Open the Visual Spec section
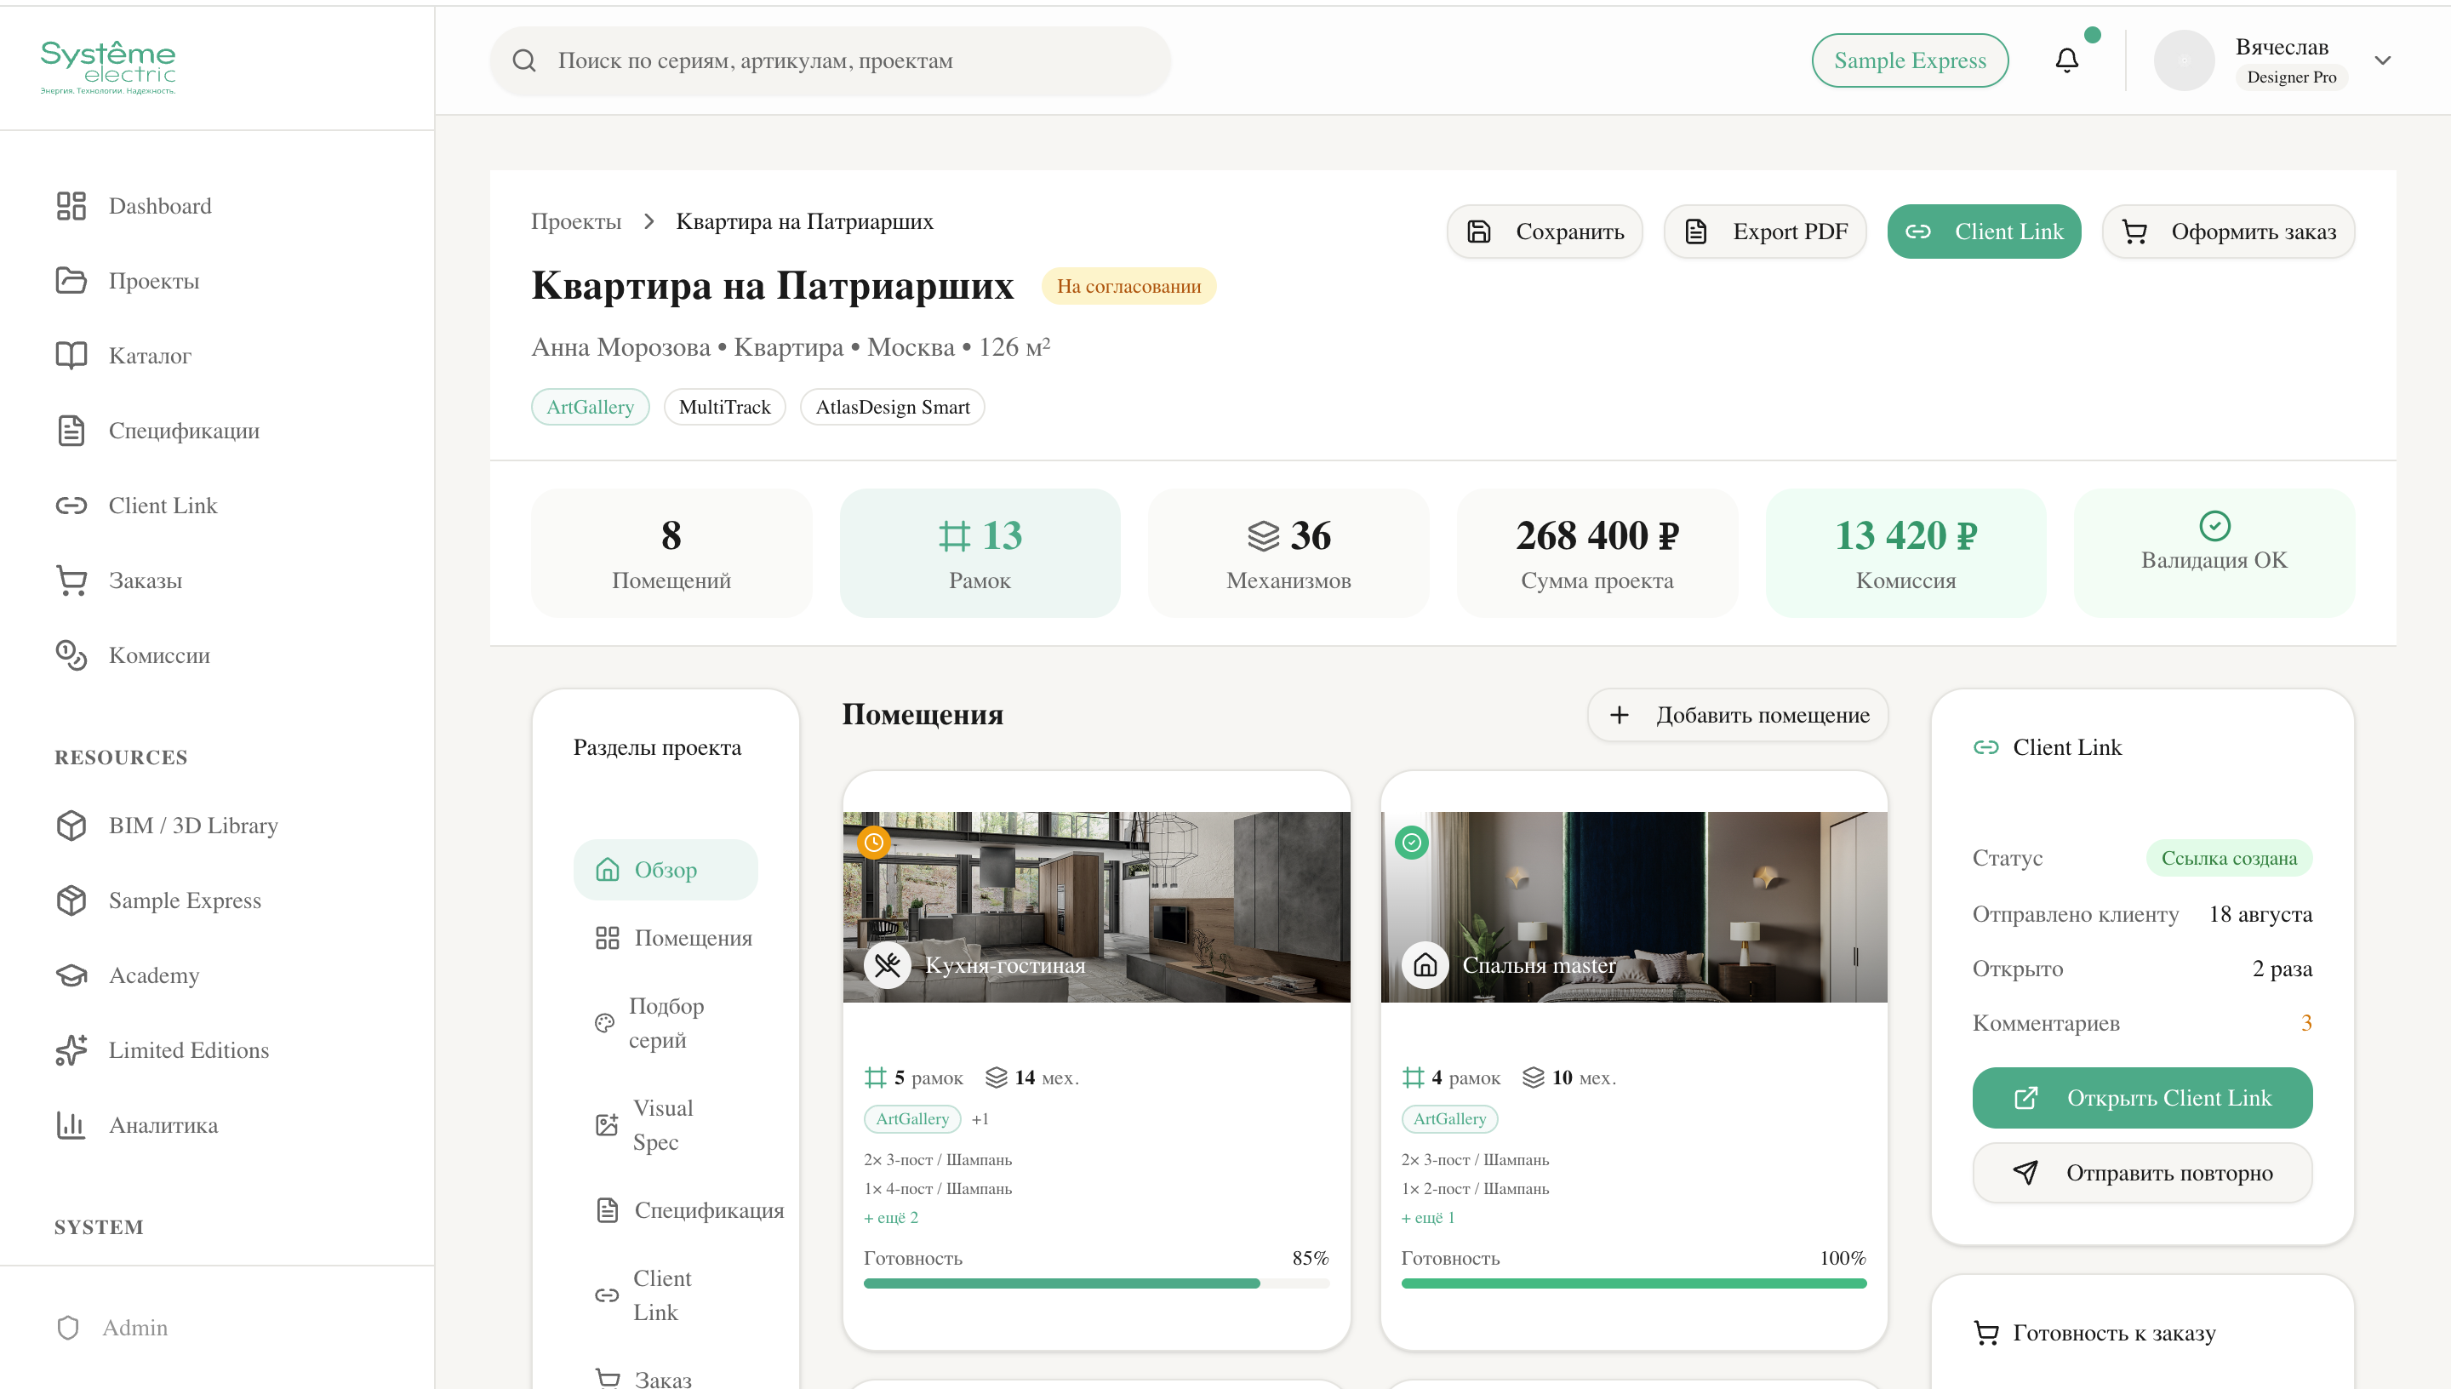This screenshot has width=2451, height=1389. (665, 1126)
